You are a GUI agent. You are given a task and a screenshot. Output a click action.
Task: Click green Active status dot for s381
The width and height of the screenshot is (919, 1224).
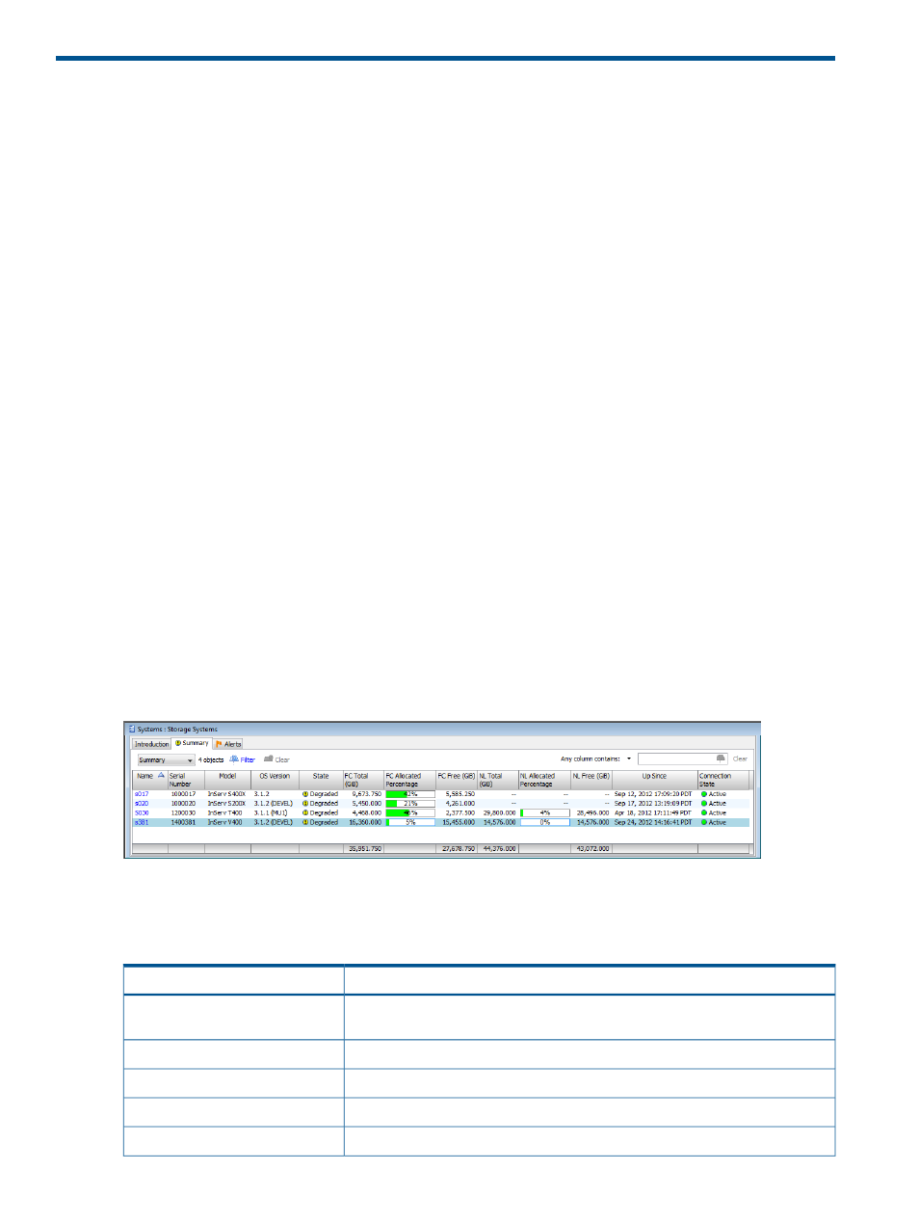(704, 823)
